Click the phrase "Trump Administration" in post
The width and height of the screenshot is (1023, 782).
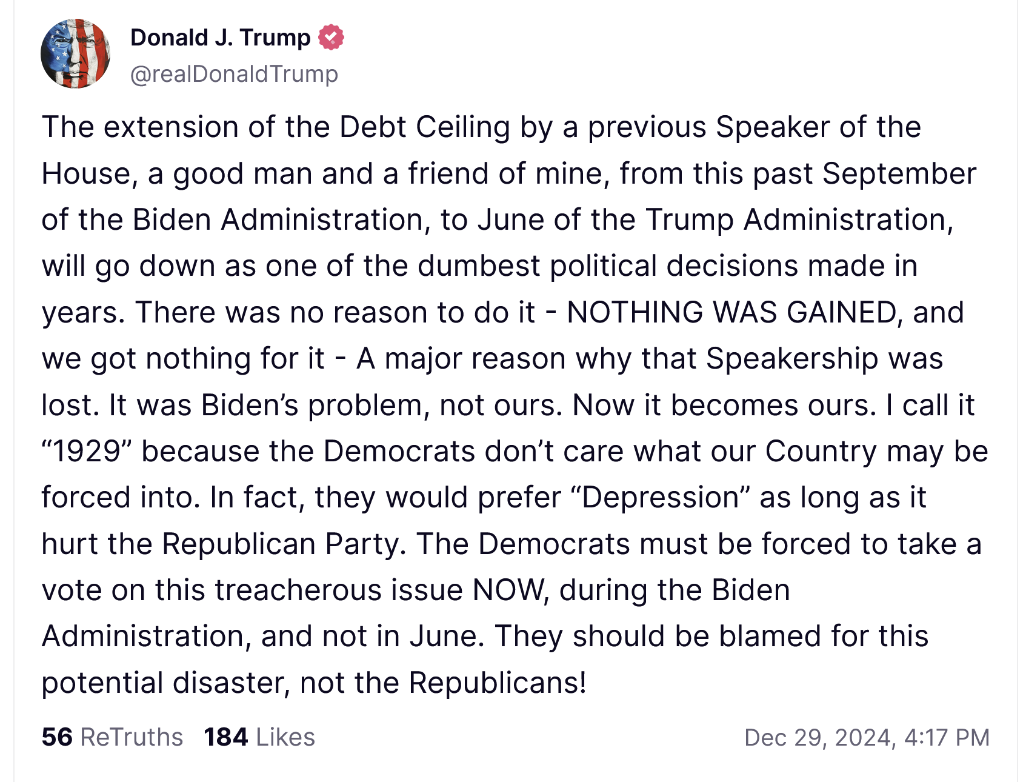(797, 220)
